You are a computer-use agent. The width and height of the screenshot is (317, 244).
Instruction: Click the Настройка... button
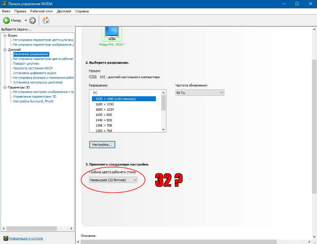coord(102,144)
